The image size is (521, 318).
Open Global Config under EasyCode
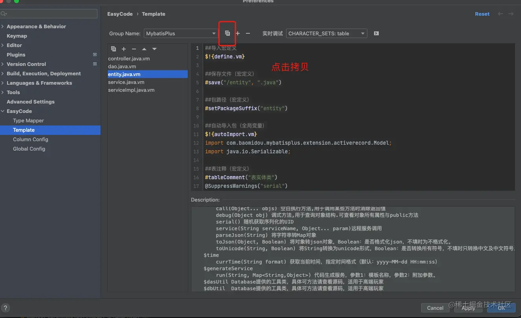[29, 149]
